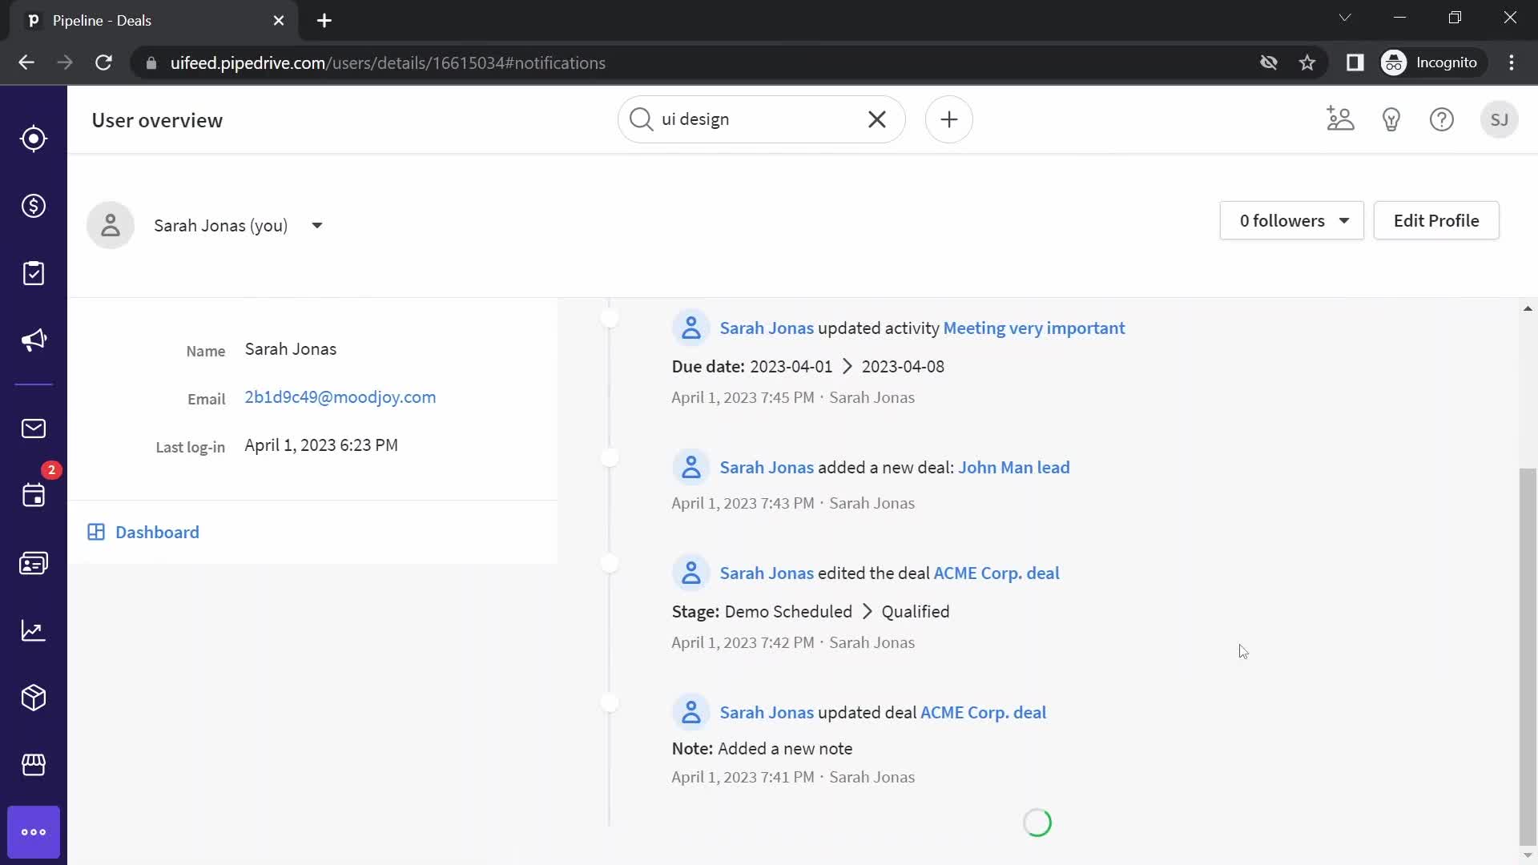
Task: Click the Edit Profile button
Action: (1436, 221)
